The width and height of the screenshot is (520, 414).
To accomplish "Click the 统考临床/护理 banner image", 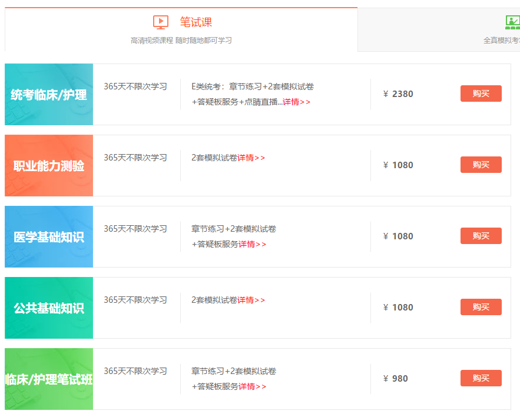I will click(x=49, y=94).
